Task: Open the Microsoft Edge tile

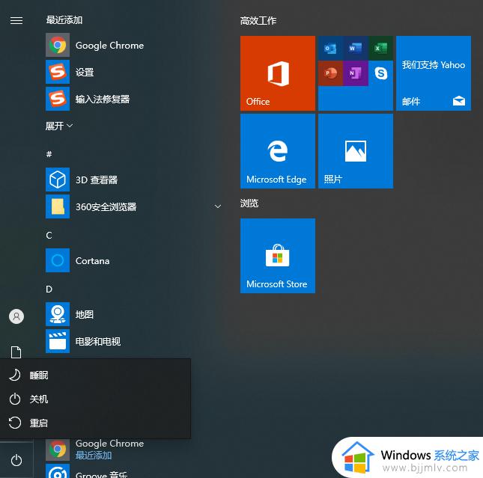Action: [x=278, y=151]
